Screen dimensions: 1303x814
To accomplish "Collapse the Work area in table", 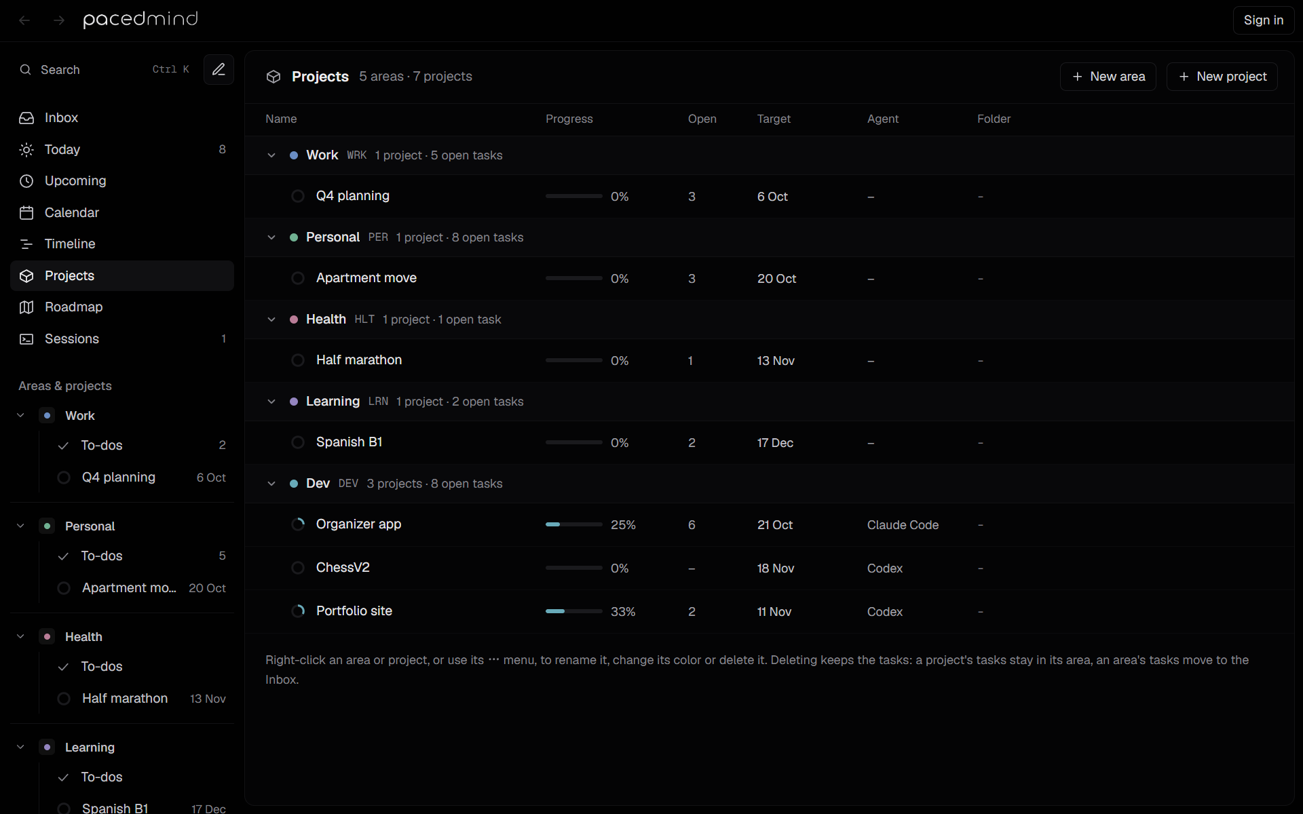I will (x=271, y=155).
